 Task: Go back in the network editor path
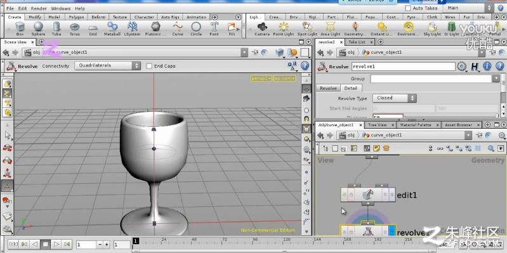coord(320,136)
